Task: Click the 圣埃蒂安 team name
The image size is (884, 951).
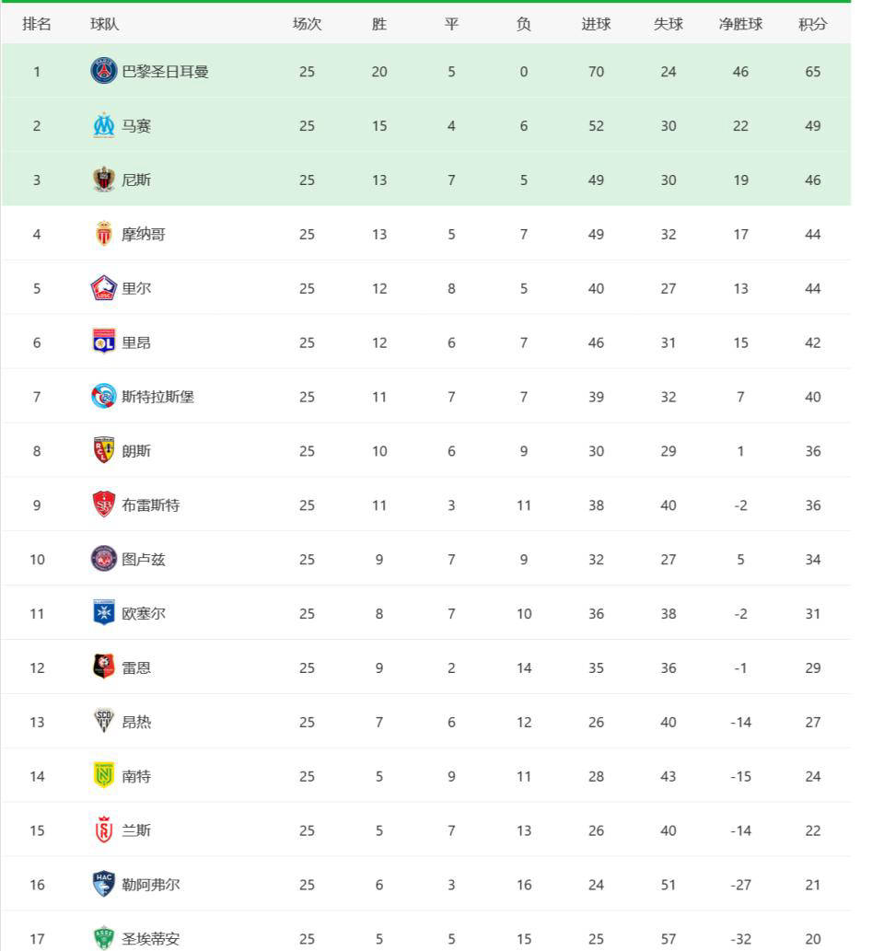Action: pyautogui.click(x=151, y=939)
